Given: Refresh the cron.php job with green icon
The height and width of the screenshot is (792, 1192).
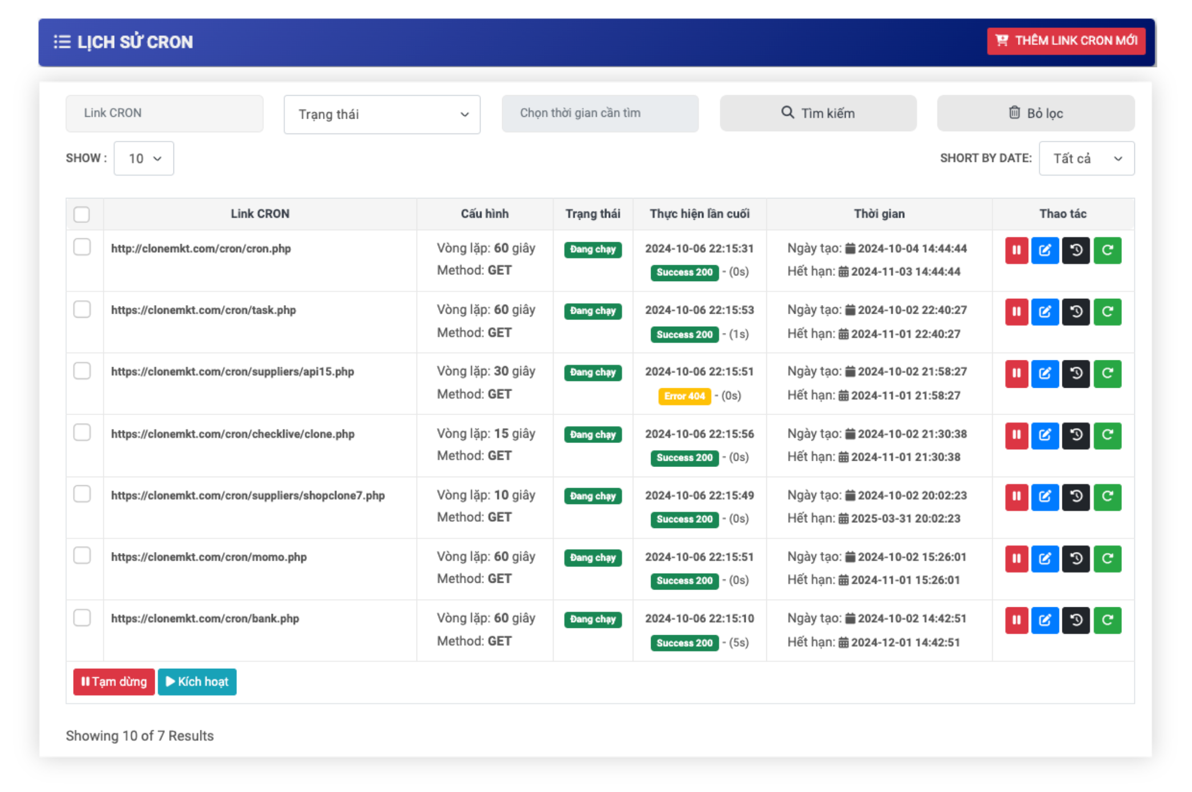Looking at the screenshot, I should click(x=1107, y=250).
